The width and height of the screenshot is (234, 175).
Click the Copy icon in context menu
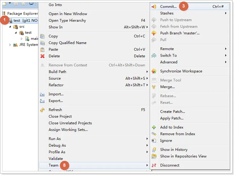click(x=42, y=36)
